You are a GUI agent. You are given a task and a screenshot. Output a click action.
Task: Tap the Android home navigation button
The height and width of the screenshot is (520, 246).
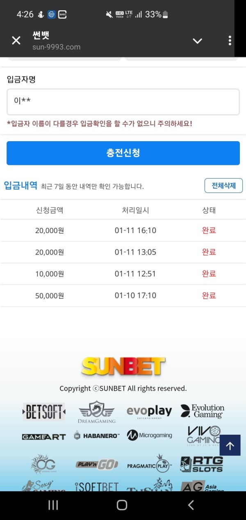click(x=122, y=505)
